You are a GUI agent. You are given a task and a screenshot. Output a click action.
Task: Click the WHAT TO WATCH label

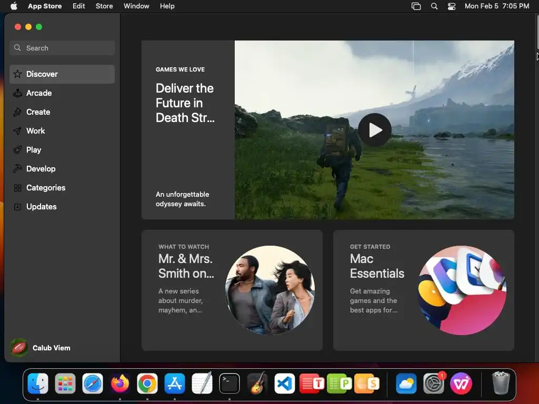[184, 247]
